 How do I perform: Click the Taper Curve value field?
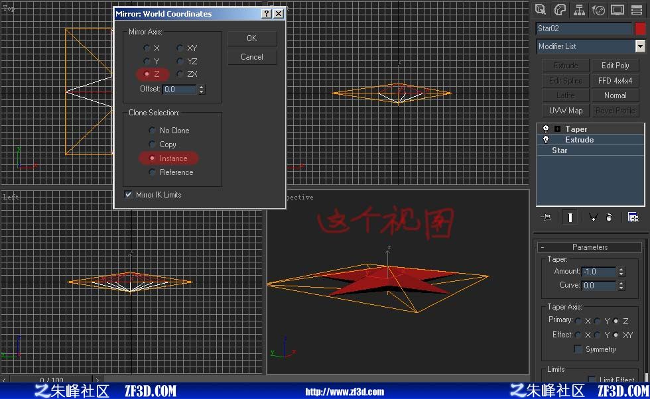point(599,286)
